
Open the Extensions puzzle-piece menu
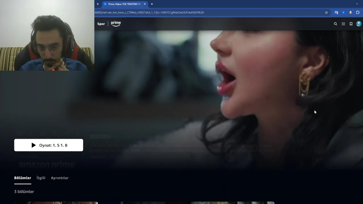(x=358, y=12)
